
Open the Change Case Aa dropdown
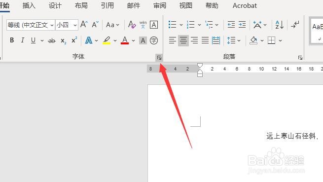pyautogui.click(x=112, y=25)
